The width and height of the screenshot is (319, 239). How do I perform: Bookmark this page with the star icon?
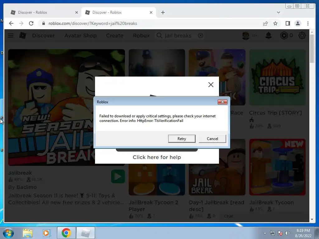(275, 23)
